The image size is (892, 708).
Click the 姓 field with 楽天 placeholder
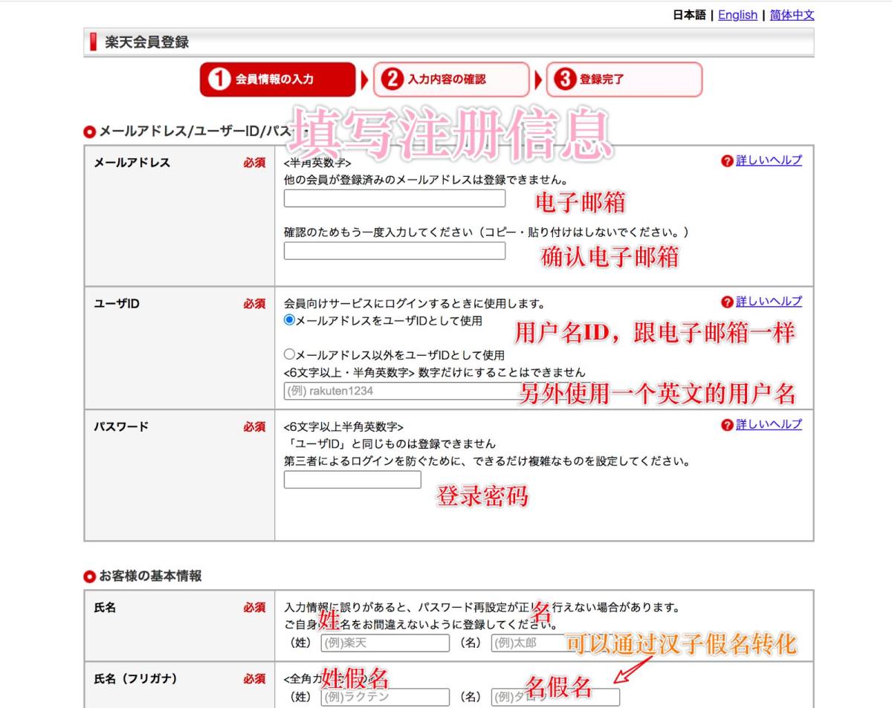[x=385, y=643]
